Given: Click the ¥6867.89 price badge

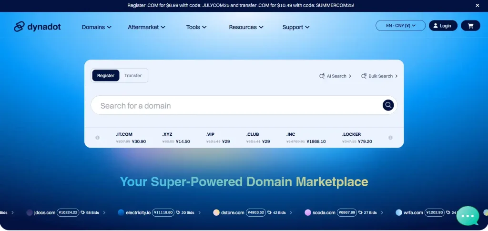Looking at the screenshot, I should pos(347,212).
